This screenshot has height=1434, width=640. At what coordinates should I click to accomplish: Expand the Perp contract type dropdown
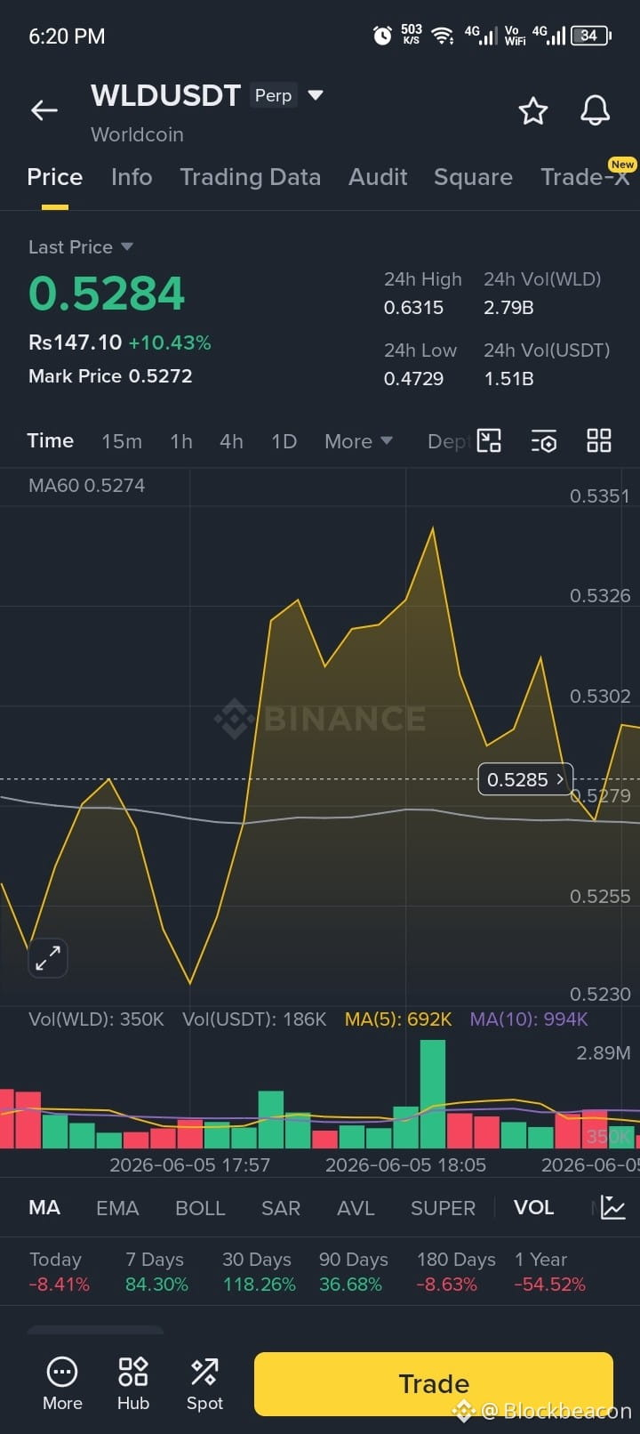315,94
